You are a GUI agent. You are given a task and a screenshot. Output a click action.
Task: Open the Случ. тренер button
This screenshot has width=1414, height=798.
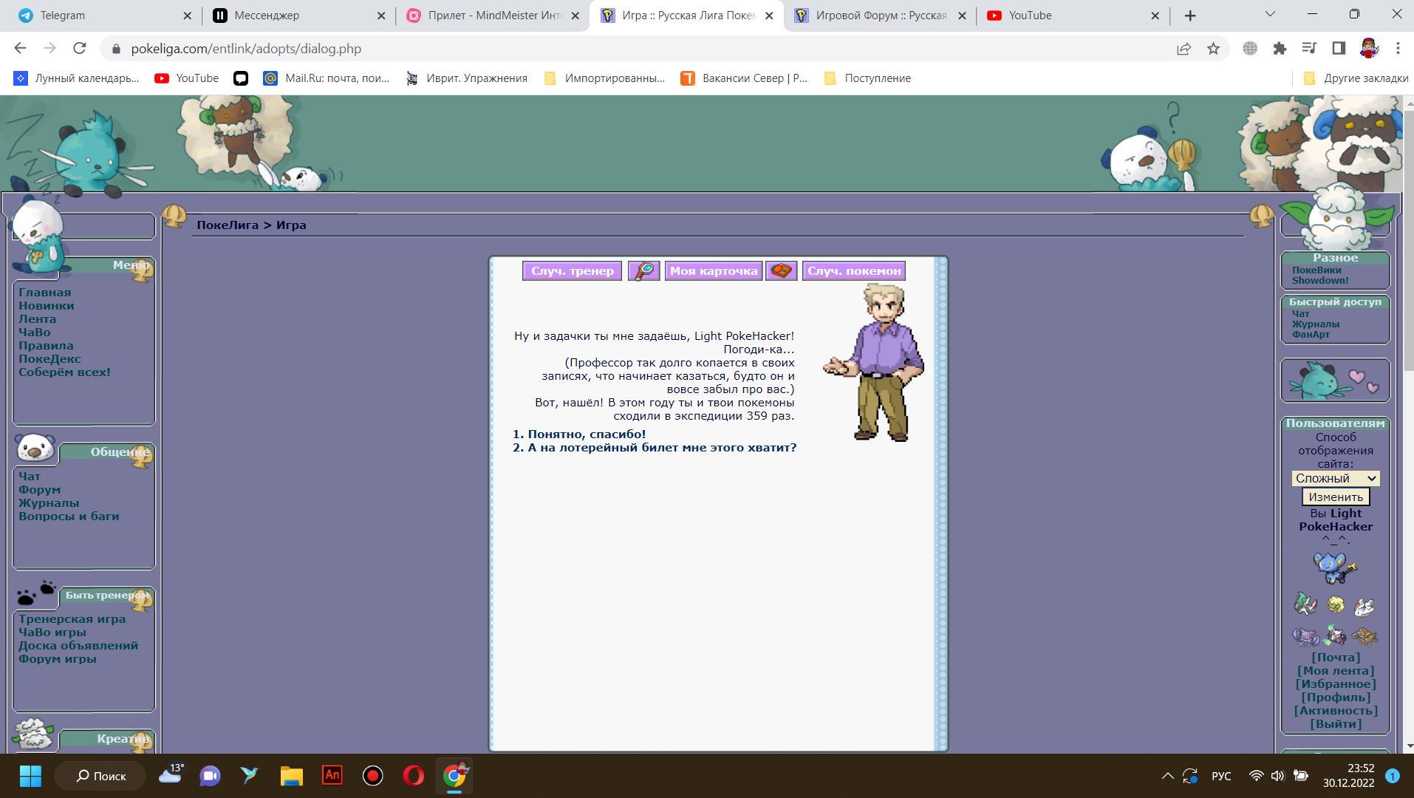(x=572, y=271)
